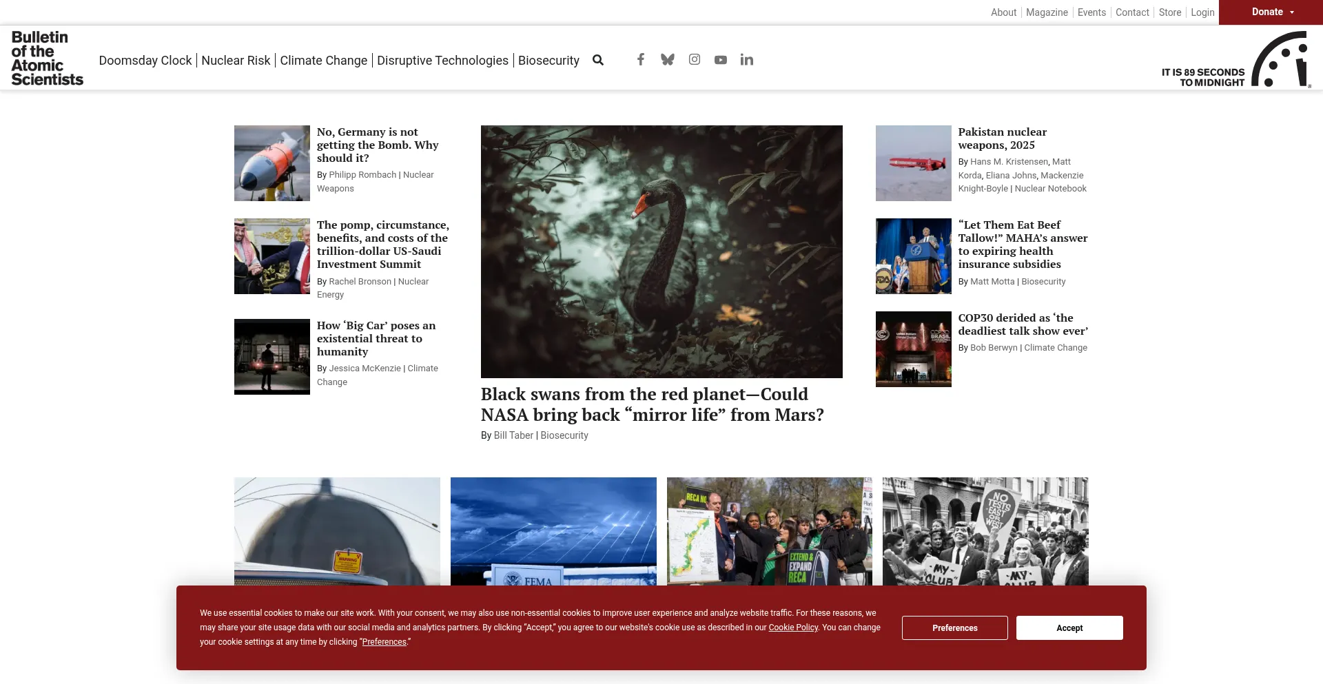Open the Germany Bomb article thumbnail
Image resolution: width=1323 pixels, height=684 pixels.
(272, 163)
